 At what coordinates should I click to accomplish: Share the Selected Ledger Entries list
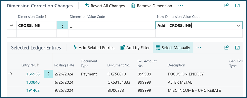(227, 47)
